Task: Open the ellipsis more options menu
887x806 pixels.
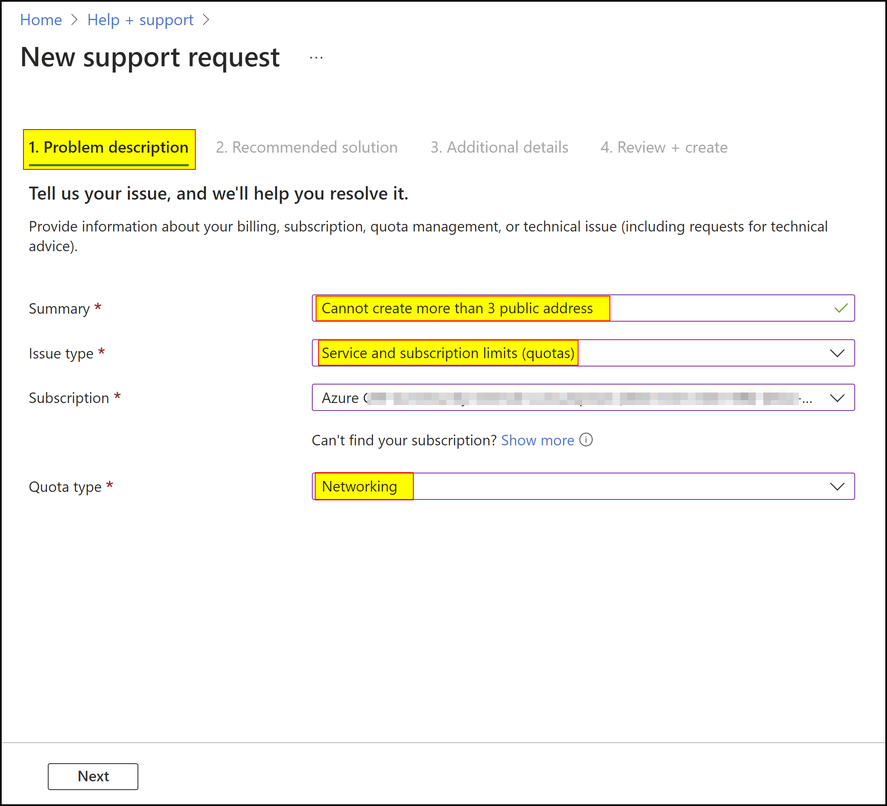Action: (316, 58)
